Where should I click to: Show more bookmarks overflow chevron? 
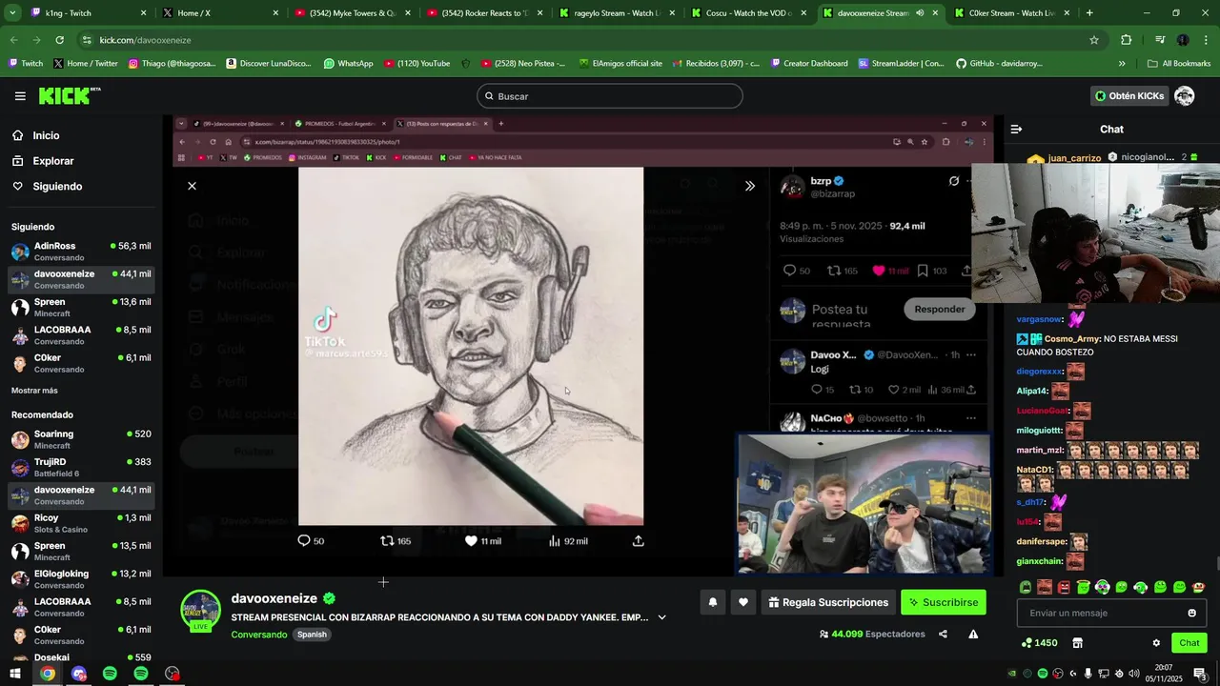point(1122,64)
